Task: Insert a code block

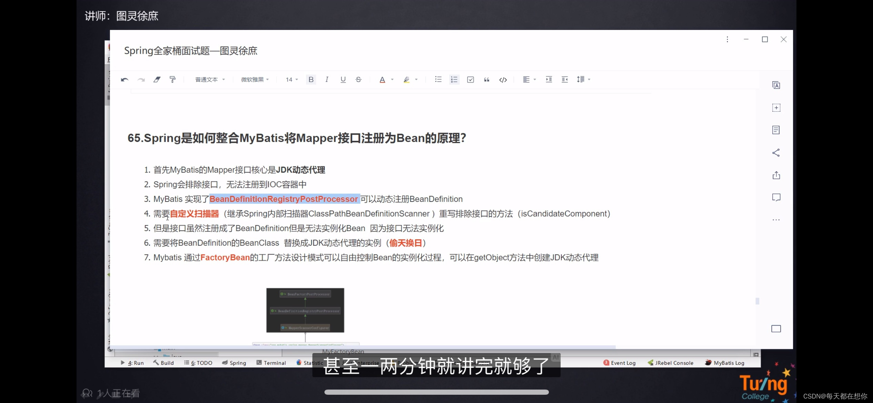Action: click(x=503, y=80)
